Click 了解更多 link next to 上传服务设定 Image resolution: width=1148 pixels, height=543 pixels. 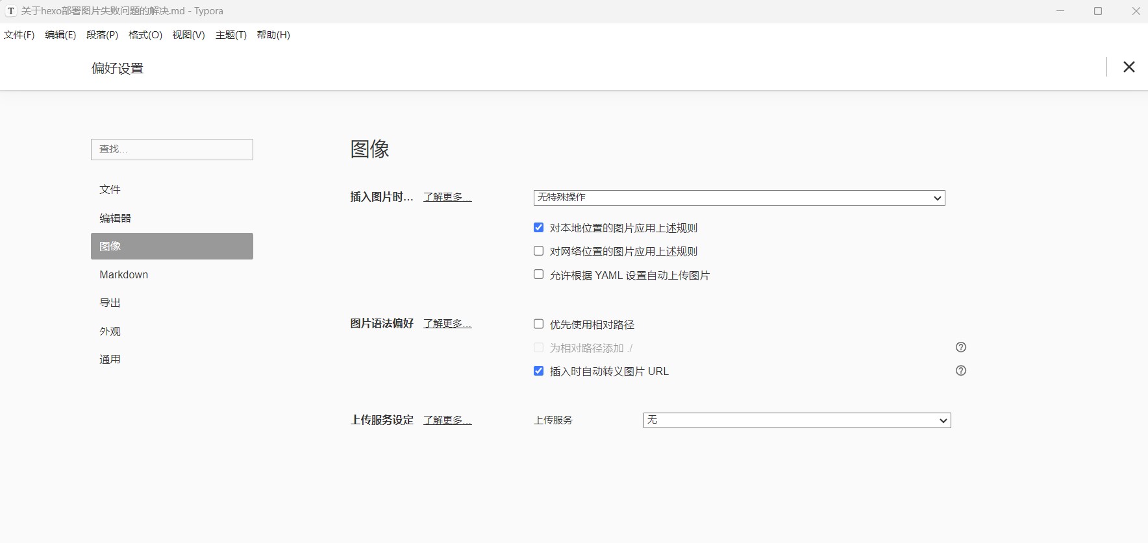click(447, 420)
